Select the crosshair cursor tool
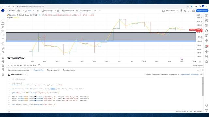The height and width of the screenshot is (117, 209). pos(3,16)
